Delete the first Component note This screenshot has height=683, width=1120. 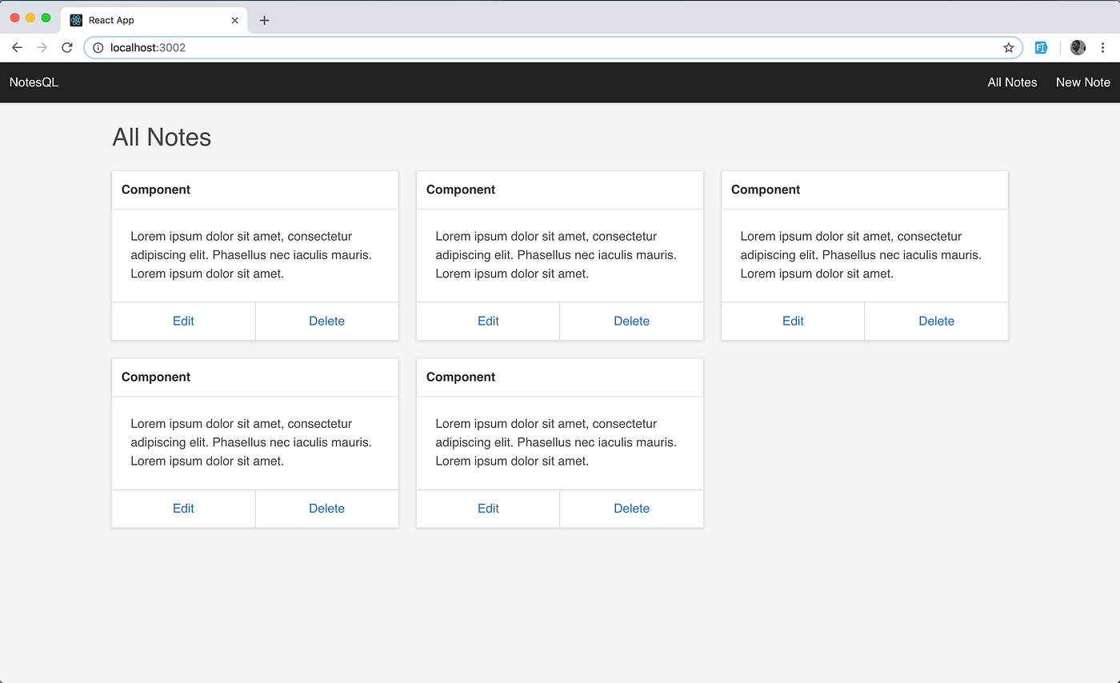(326, 321)
